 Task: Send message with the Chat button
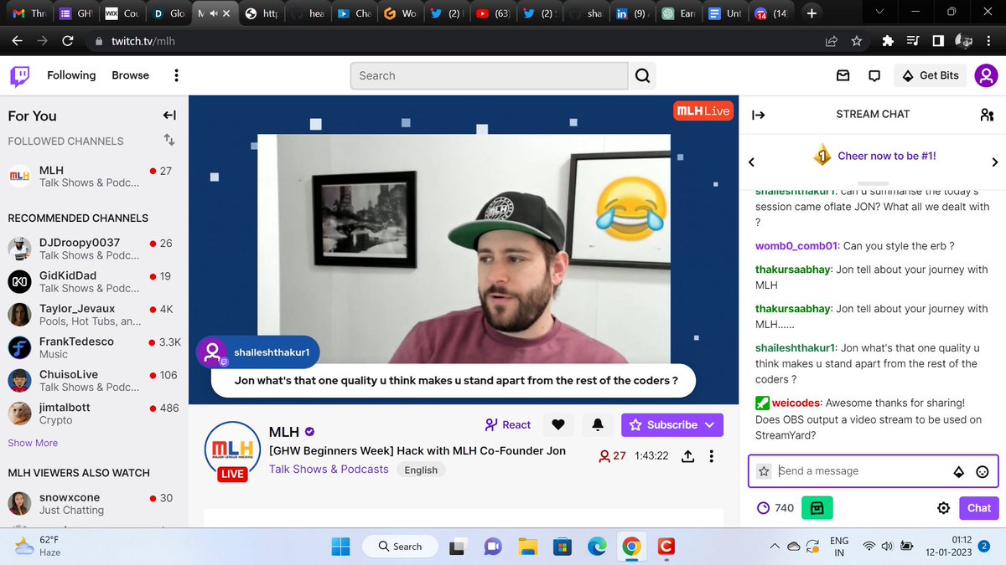pos(979,507)
